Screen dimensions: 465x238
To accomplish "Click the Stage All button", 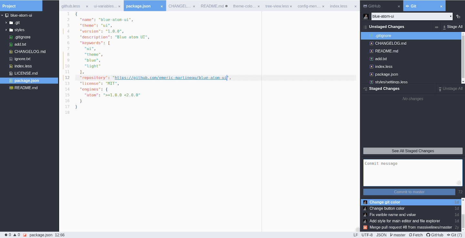I will point(452,27).
